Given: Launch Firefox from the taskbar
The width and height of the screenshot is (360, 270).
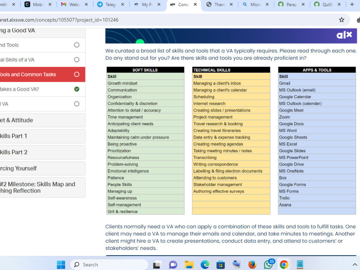Looking at the screenshot, I should [252, 265].
